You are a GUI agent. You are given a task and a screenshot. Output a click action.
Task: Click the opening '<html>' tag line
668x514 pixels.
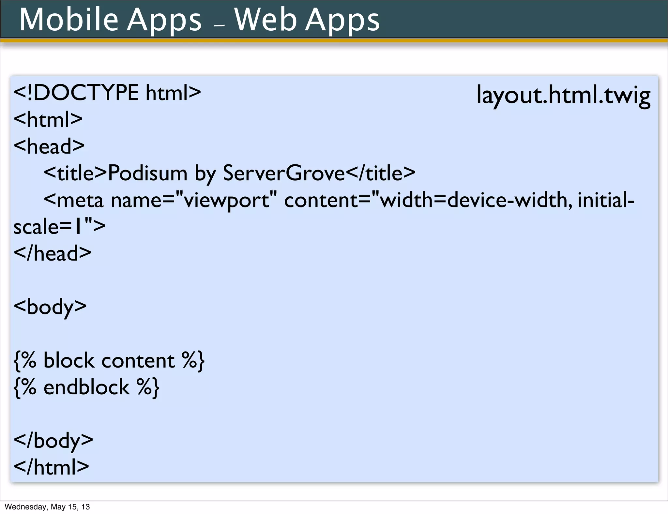click(48, 119)
